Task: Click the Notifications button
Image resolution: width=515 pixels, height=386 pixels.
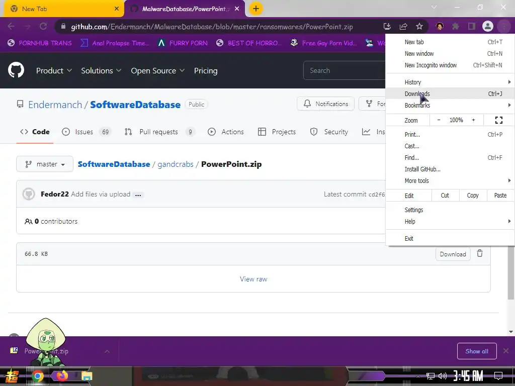Action: pos(325,104)
